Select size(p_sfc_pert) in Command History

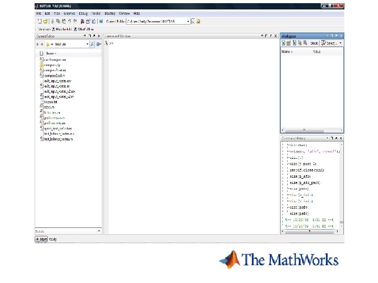click(x=305, y=183)
